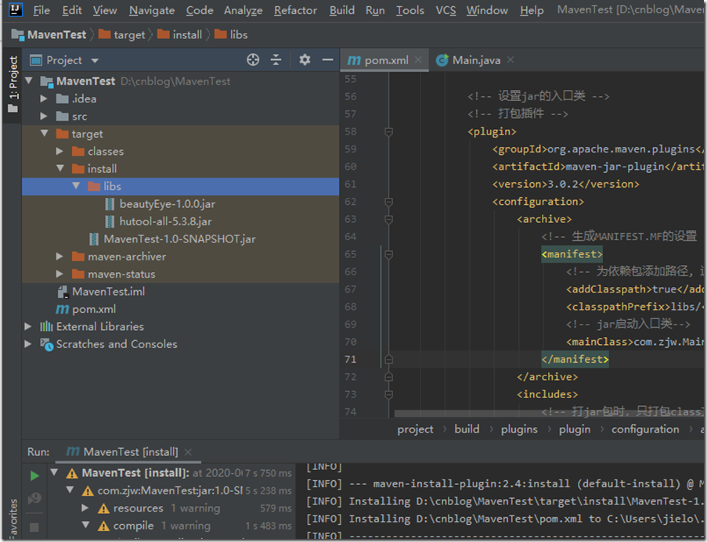707x542 pixels.
Task: Open the Code menu
Action: pos(200,10)
